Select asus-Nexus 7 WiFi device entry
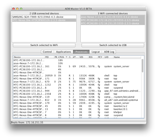The image size is (157, 139). (x=113, y=17)
